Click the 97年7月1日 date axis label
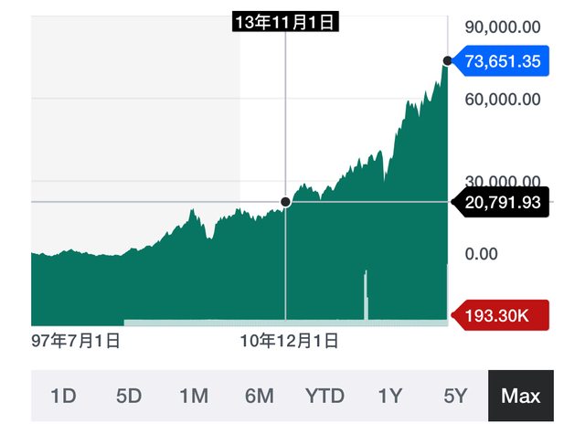 pyautogui.click(x=75, y=342)
